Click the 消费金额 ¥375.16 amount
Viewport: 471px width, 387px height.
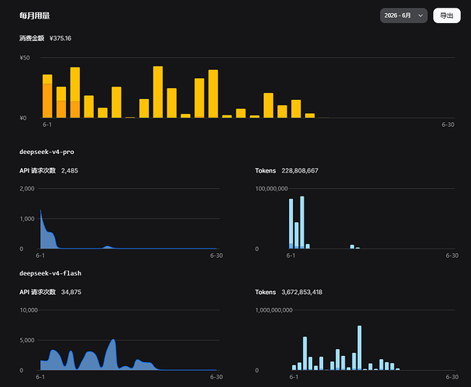coord(46,38)
